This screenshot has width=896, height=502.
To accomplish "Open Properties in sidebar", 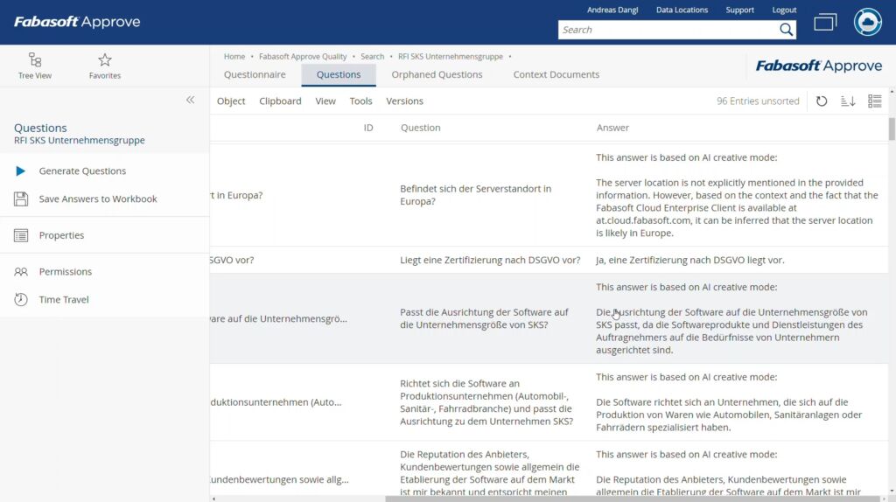I will [x=61, y=235].
